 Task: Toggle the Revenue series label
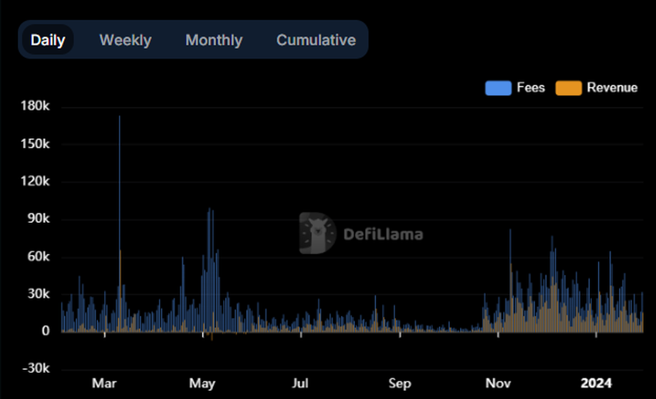tap(612, 88)
